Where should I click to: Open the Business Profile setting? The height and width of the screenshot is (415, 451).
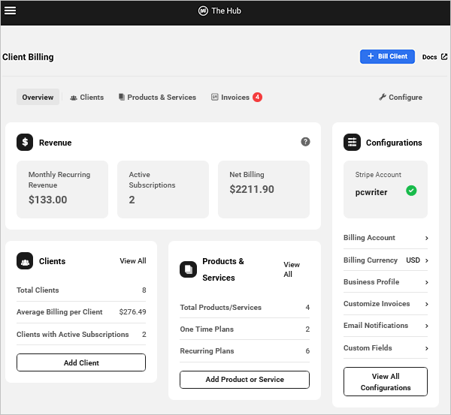pos(386,282)
